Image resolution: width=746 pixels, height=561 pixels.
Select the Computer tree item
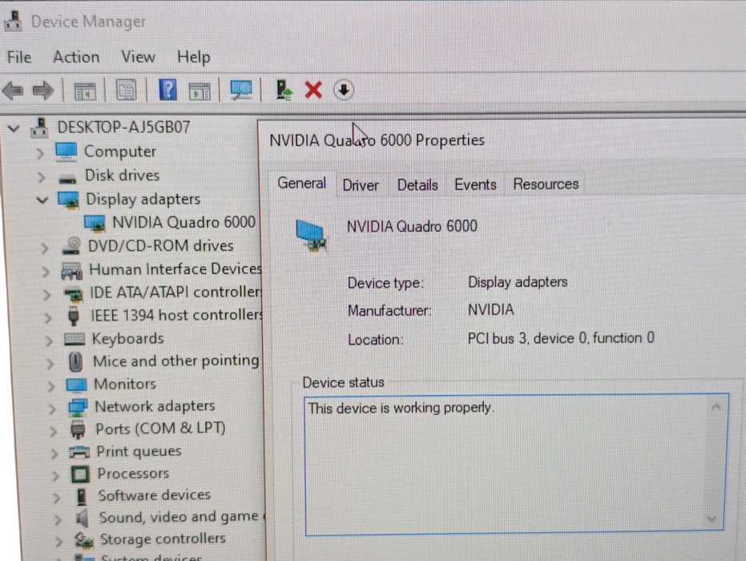[x=120, y=151]
